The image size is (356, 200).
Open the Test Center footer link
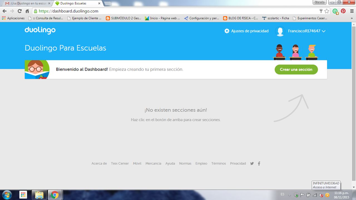click(x=120, y=164)
